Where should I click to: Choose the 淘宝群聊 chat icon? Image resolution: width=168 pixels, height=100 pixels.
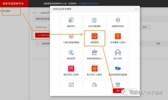coord(94,36)
